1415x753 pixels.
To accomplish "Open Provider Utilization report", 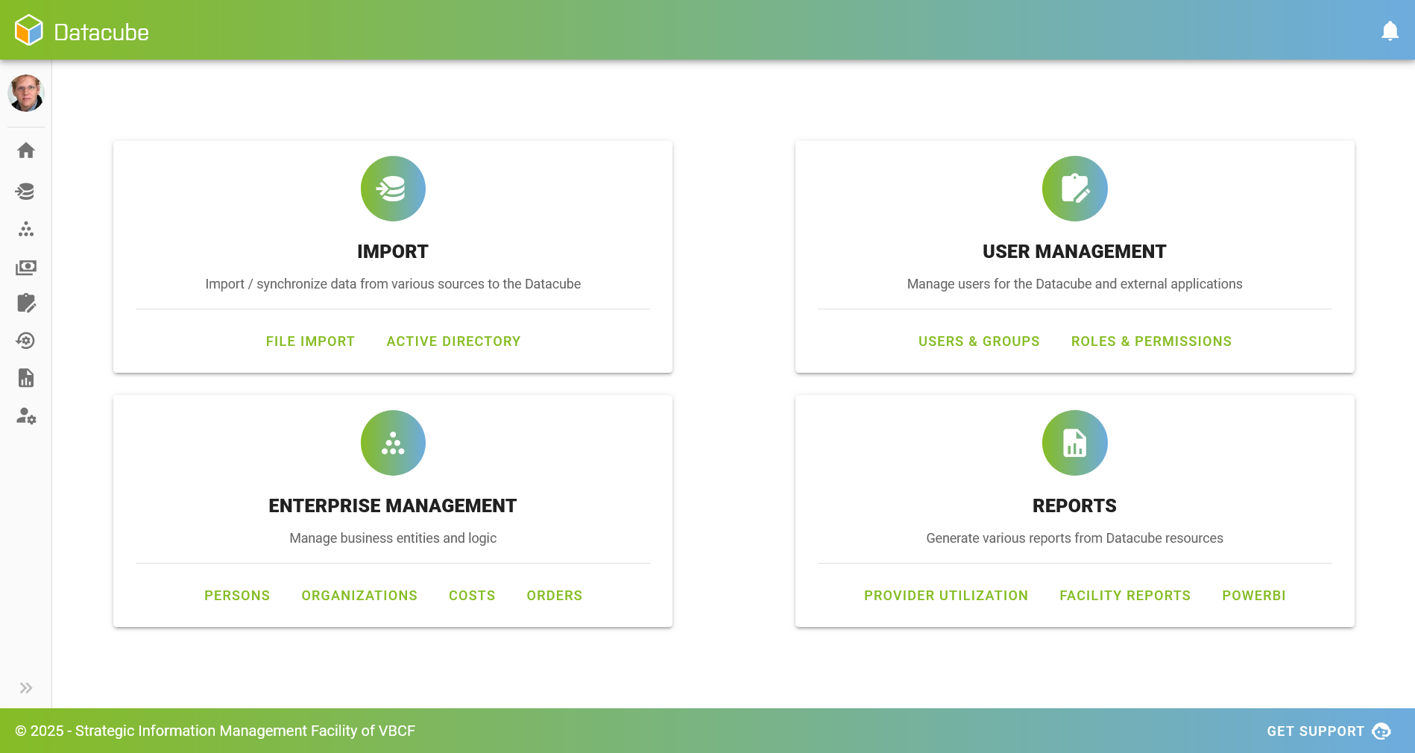I will tap(945, 596).
